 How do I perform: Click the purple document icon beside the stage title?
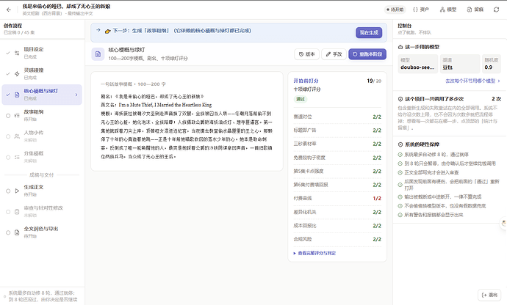pyautogui.click(x=98, y=54)
